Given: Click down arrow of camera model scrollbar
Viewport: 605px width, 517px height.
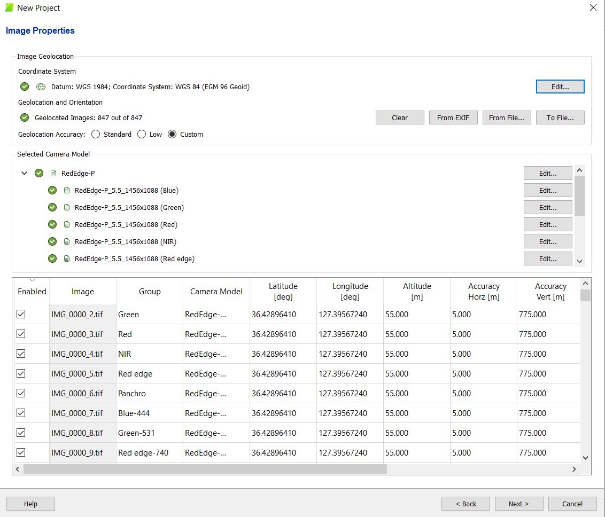Looking at the screenshot, I should coord(579,261).
